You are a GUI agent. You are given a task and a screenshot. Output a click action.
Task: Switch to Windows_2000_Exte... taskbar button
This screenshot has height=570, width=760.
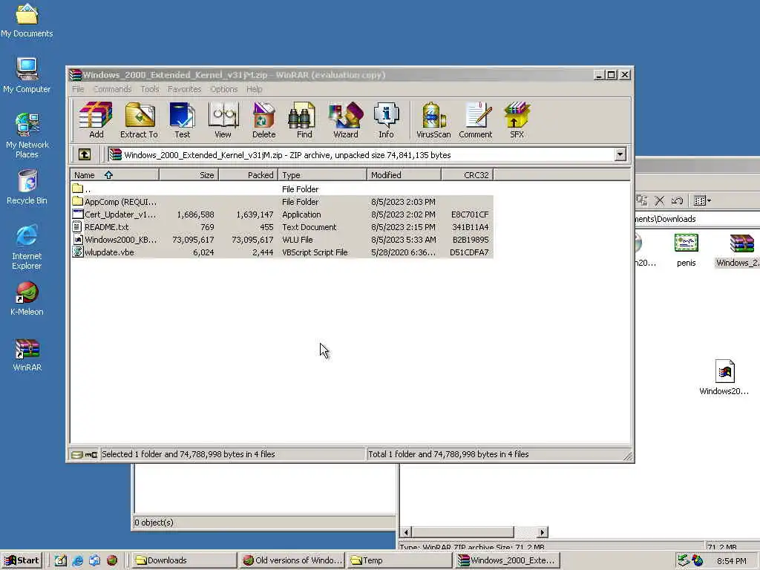click(507, 560)
